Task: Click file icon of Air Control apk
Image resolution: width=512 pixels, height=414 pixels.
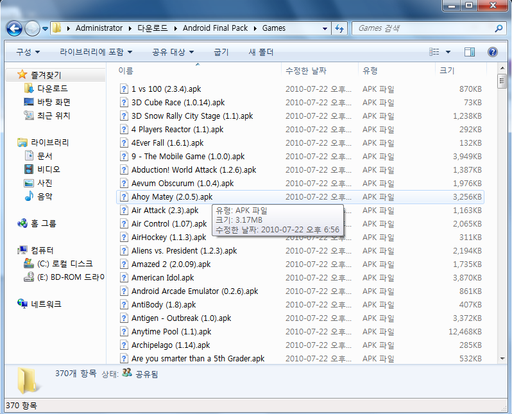Action: click(124, 224)
